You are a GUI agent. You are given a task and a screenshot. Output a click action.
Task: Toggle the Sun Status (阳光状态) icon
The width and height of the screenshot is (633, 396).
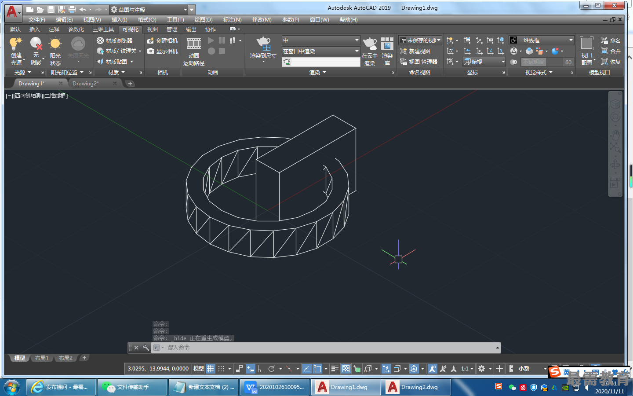55,44
